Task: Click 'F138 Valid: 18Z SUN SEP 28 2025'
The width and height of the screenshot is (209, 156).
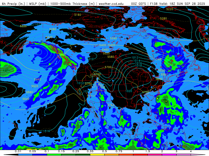Action: (178, 4)
